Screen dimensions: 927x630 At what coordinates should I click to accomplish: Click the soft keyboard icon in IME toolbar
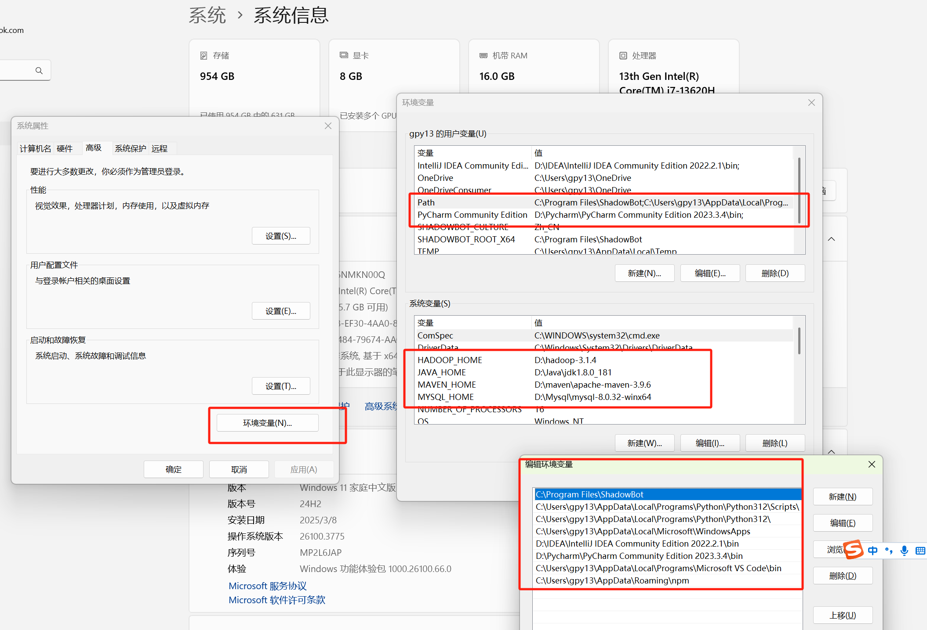920,551
